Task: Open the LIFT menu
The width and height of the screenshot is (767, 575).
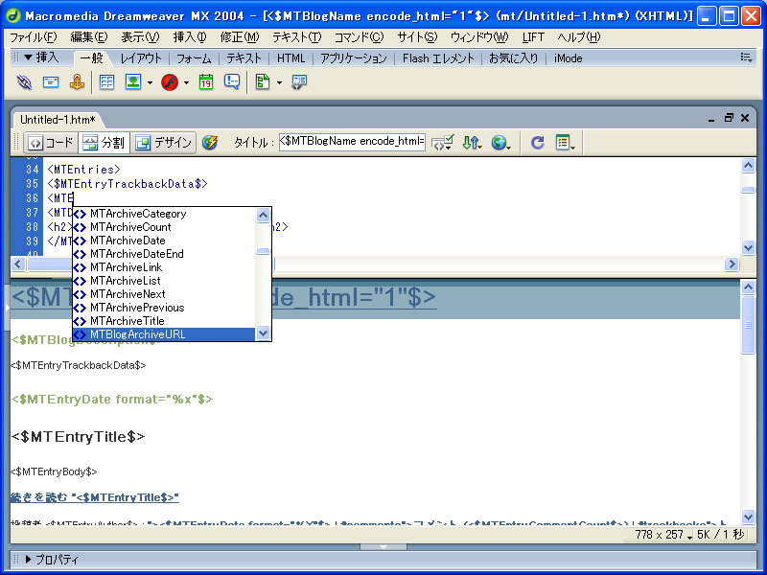Action: click(533, 37)
